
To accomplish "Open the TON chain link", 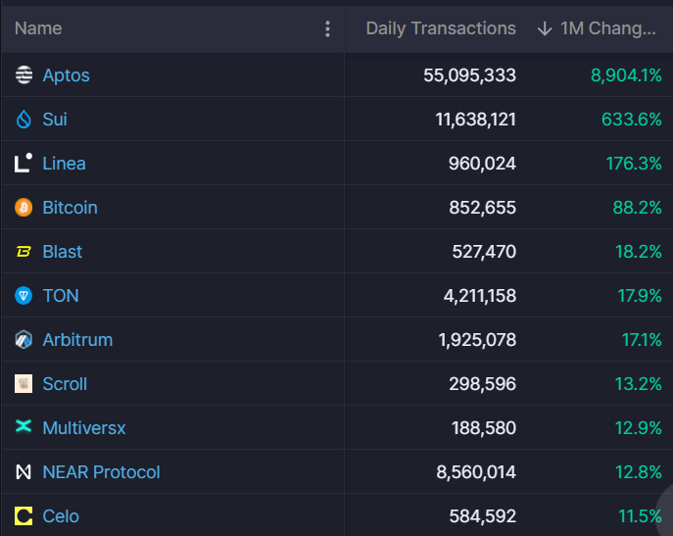I will [x=61, y=296].
